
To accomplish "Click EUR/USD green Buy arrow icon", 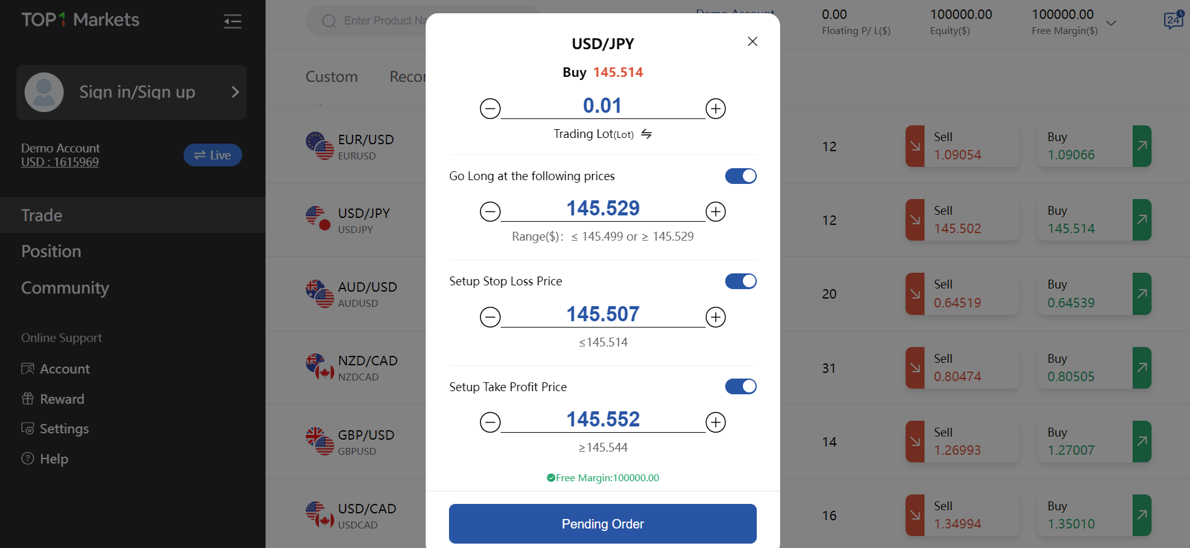I will (x=1141, y=146).
